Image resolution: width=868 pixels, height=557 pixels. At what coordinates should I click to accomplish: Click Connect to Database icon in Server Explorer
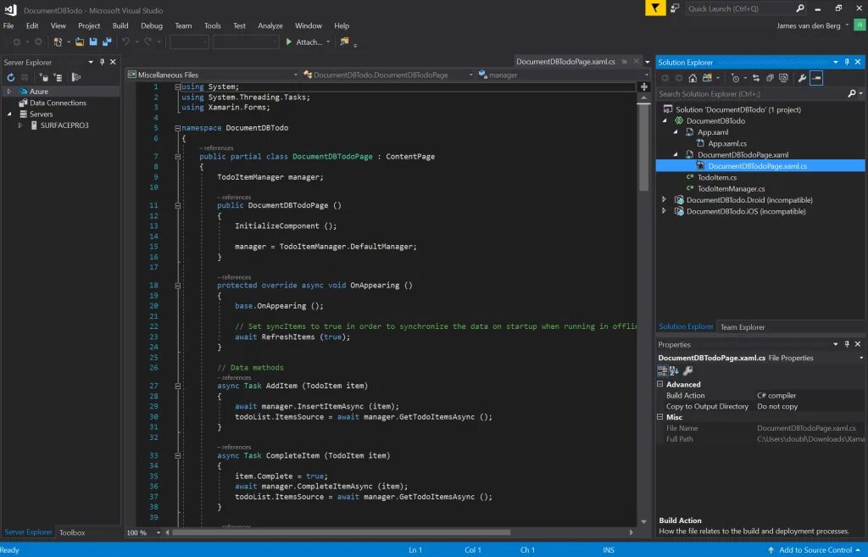(44, 77)
